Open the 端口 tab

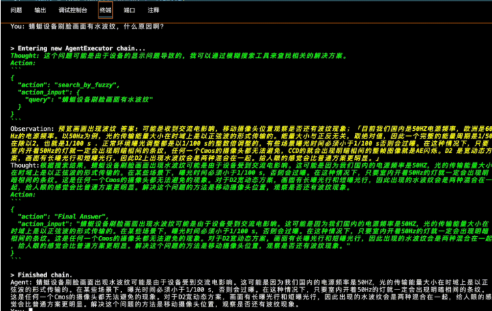coord(129,10)
